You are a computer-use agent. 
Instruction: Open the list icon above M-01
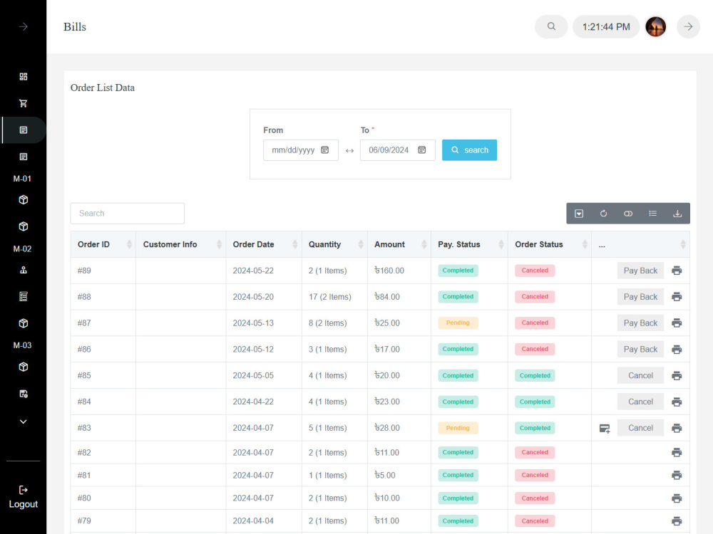coord(24,157)
